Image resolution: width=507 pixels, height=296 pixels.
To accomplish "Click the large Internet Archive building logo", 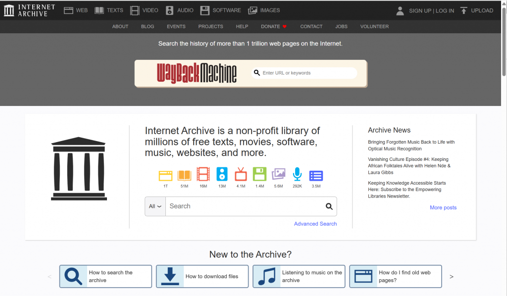I will [79, 169].
